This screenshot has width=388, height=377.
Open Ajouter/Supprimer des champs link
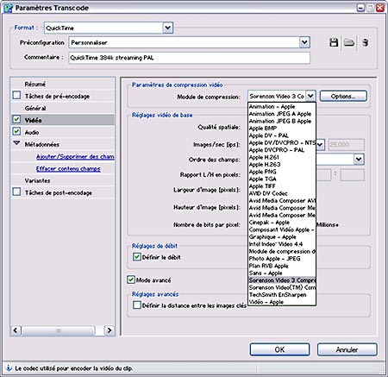(x=75, y=156)
